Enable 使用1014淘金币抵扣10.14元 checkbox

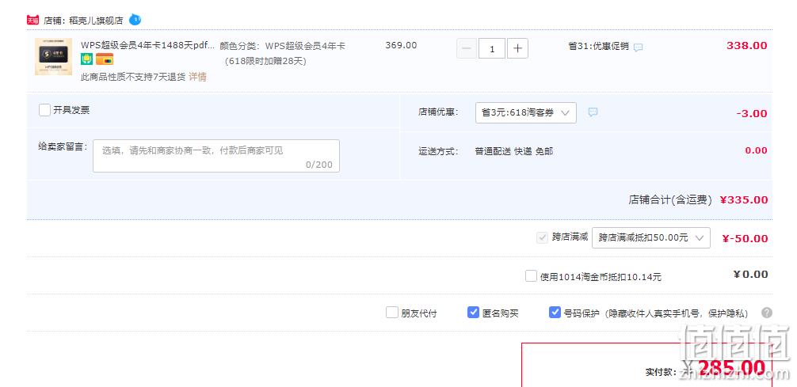click(531, 276)
